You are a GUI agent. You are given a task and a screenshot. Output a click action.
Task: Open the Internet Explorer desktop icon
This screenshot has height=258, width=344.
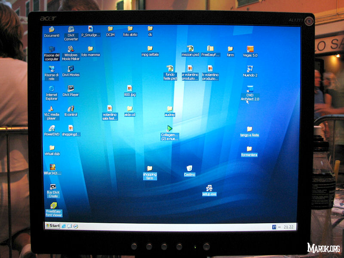[x=52, y=93]
